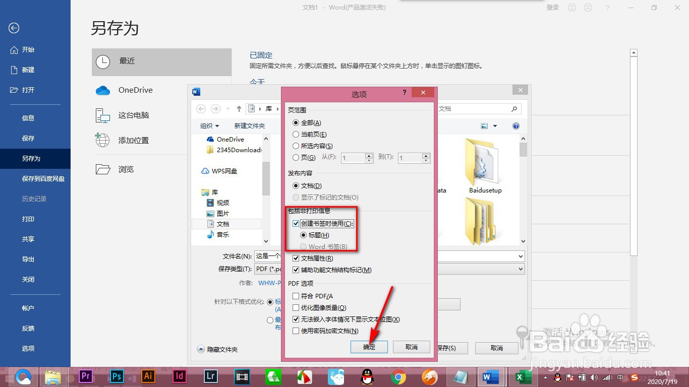This screenshot has height=387, width=689.
Task: Select WPS网盘 in the navigation tree
Action: click(219, 171)
